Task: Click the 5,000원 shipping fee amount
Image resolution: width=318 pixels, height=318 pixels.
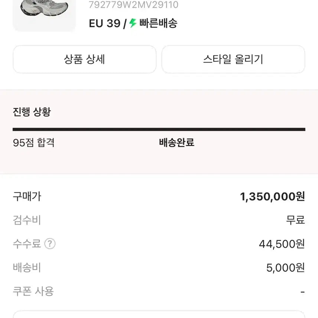Action: [x=285, y=267]
